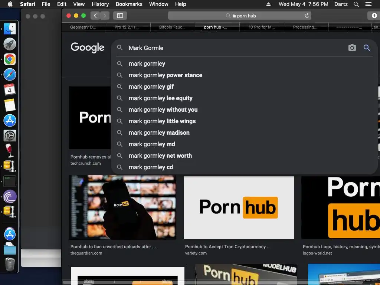Open the variety.com logo thumbnail

click(239, 207)
